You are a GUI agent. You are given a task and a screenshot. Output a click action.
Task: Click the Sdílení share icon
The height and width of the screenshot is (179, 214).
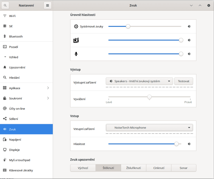coord(5,119)
